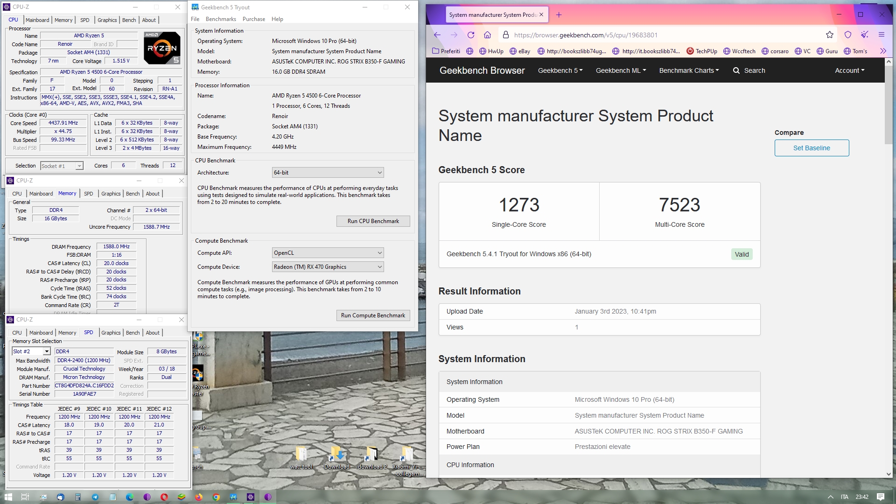896x504 pixels.
Task: Click the Valid badge
Action: [742, 254]
